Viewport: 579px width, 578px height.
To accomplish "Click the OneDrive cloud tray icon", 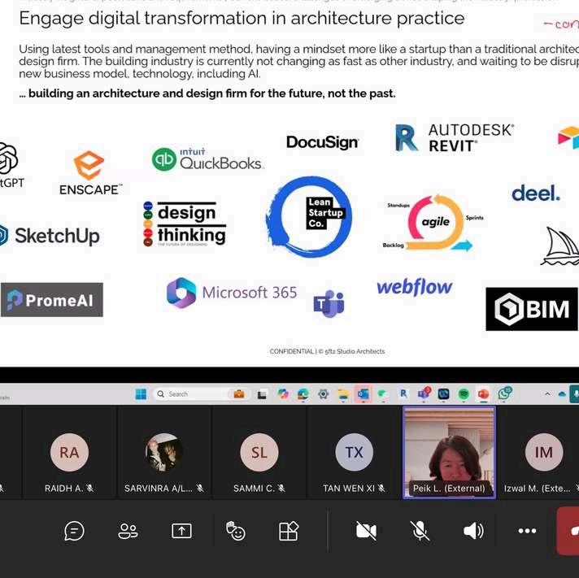I will pyautogui.click(x=562, y=394).
